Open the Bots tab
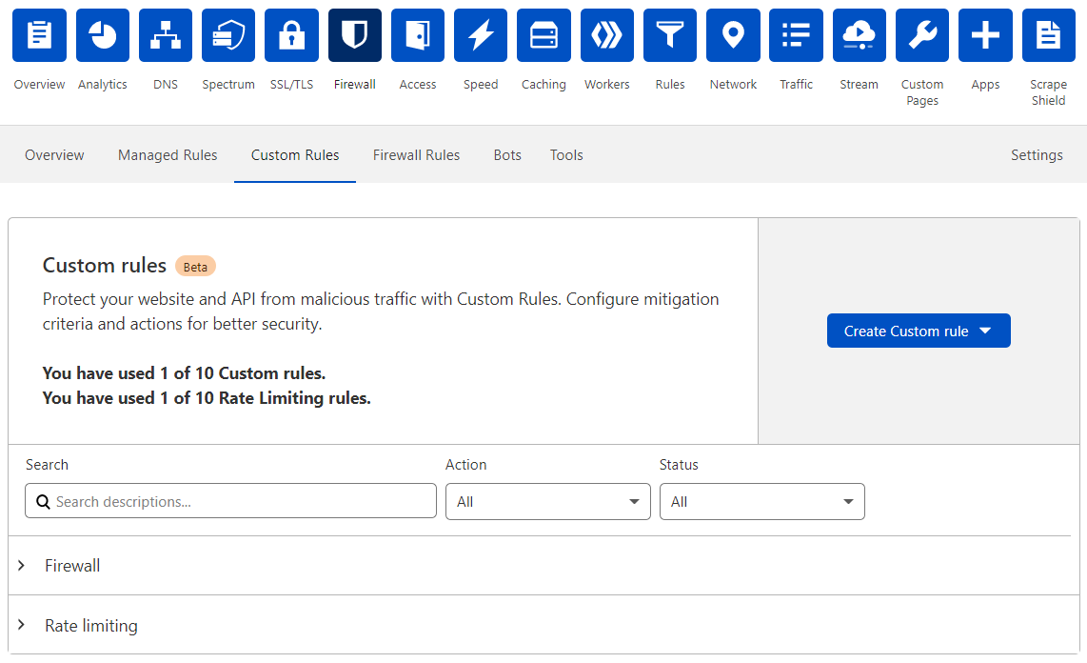The image size is (1087, 663). (507, 154)
